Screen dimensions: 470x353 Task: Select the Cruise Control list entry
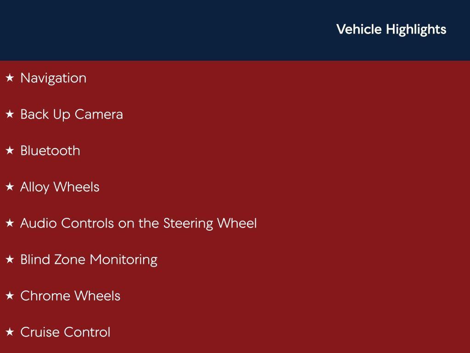pos(65,332)
